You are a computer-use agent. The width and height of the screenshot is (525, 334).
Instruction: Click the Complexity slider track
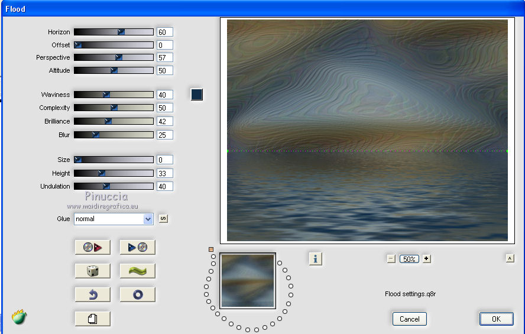tap(114, 108)
